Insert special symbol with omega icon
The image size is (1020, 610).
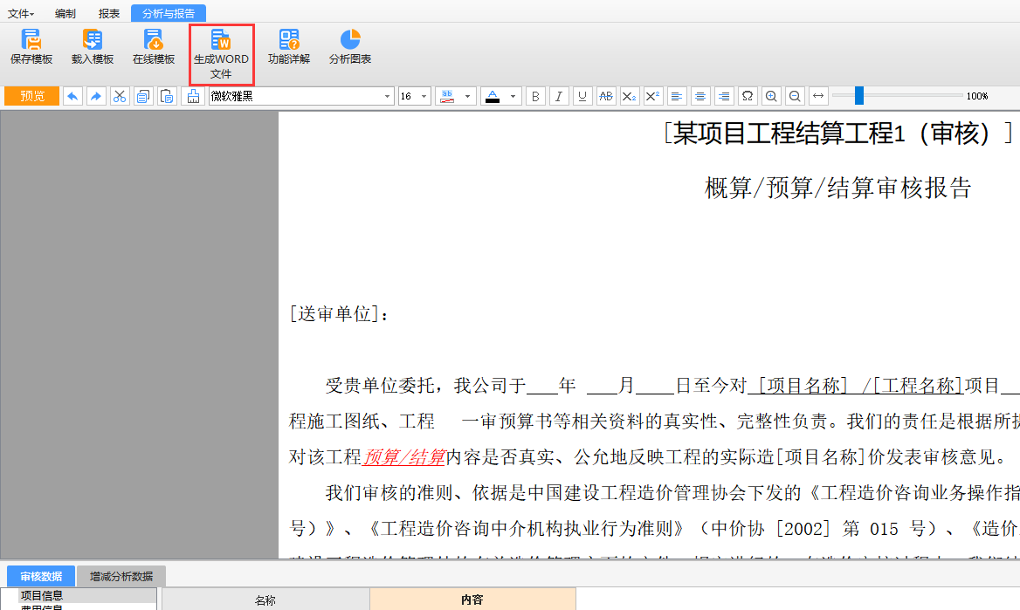[747, 96]
